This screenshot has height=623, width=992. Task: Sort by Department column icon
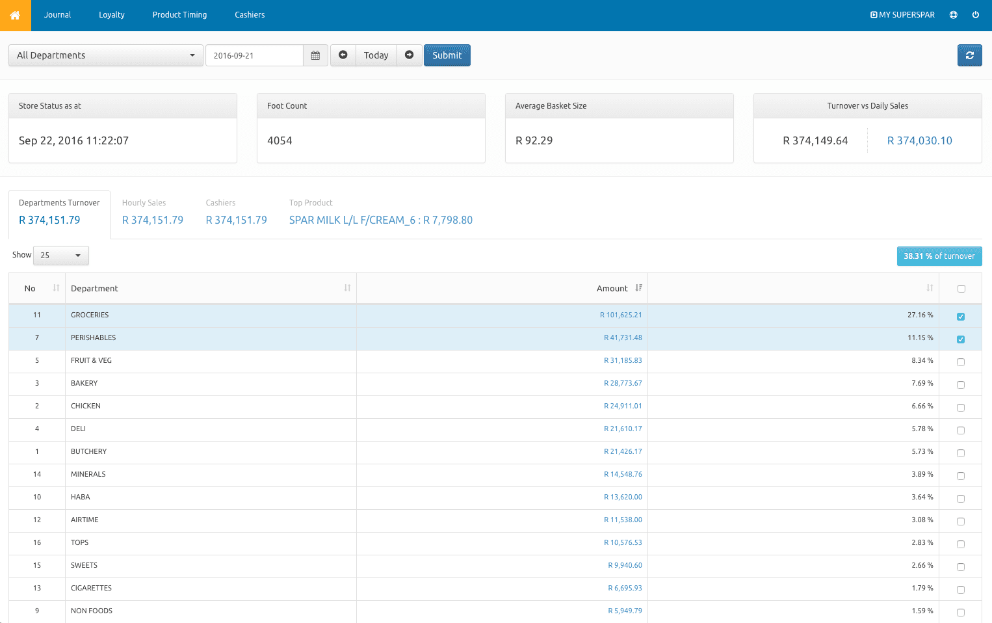[348, 288]
